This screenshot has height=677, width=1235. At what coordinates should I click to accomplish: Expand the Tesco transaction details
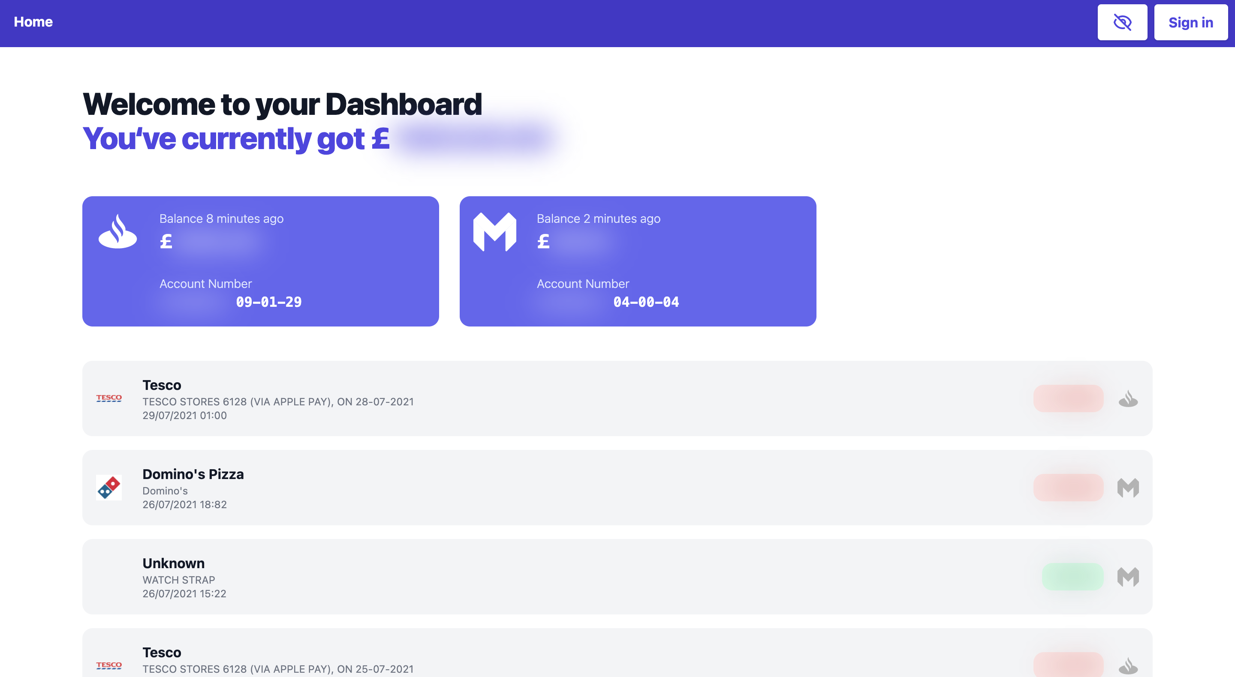[x=617, y=398]
